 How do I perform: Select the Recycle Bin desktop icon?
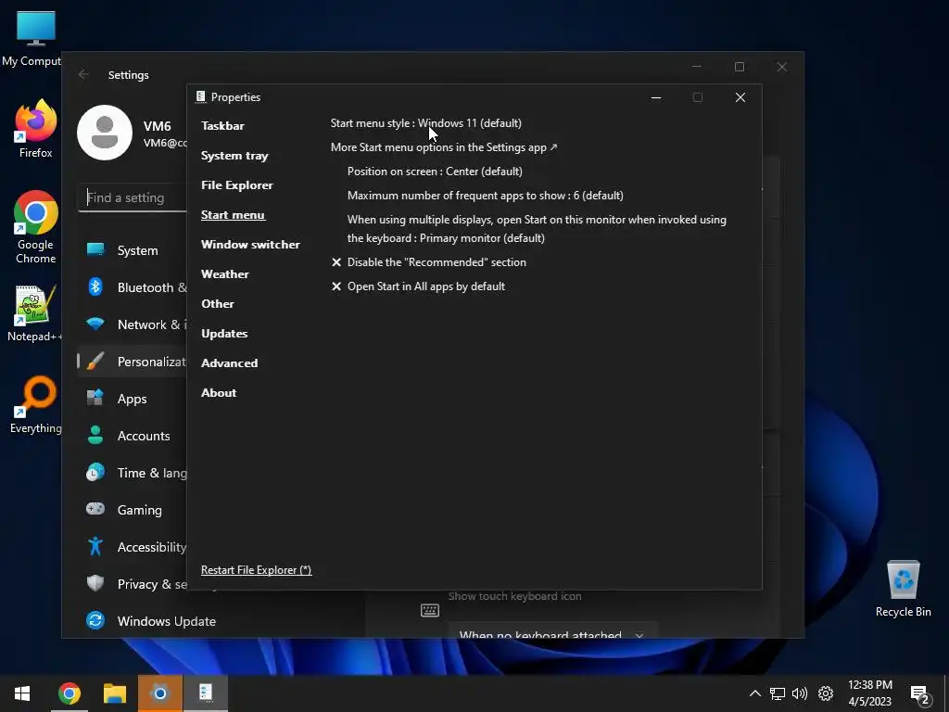click(x=903, y=589)
